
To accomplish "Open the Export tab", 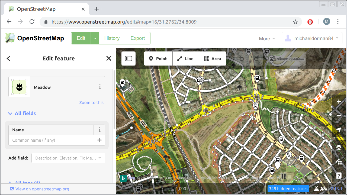I will click(x=137, y=38).
